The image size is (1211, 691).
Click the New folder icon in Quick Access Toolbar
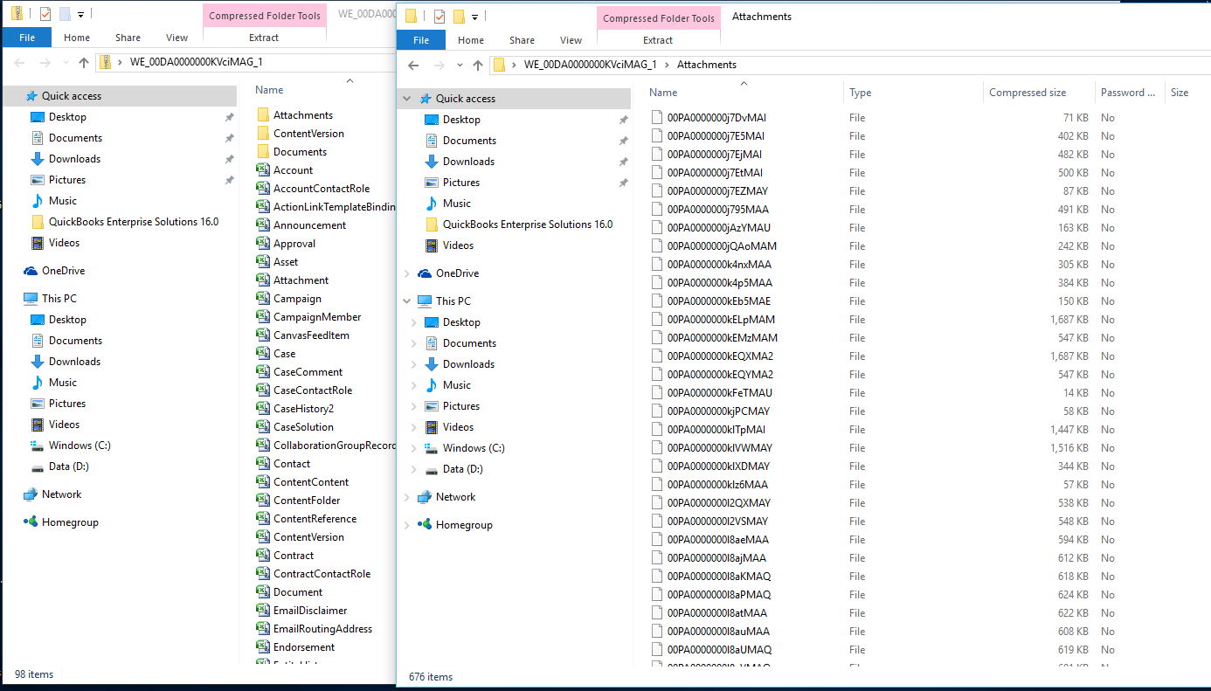(x=459, y=16)
